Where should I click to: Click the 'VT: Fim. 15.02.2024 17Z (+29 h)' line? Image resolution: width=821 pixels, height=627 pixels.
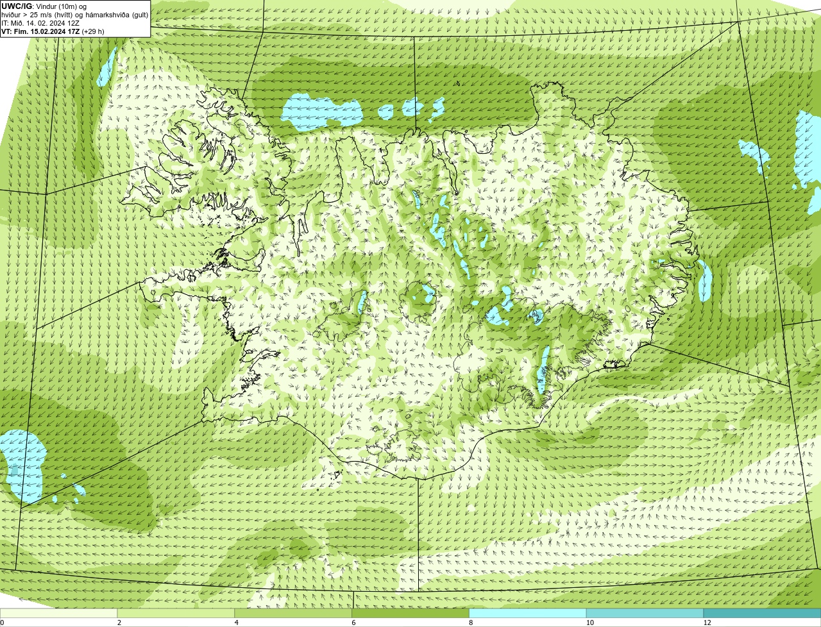click(x=53, y=31)
